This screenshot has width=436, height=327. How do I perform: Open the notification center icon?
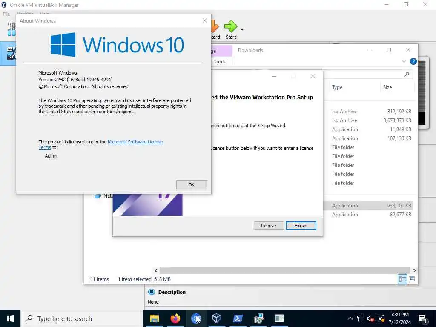pyautogui.click(x=422, y=318)
